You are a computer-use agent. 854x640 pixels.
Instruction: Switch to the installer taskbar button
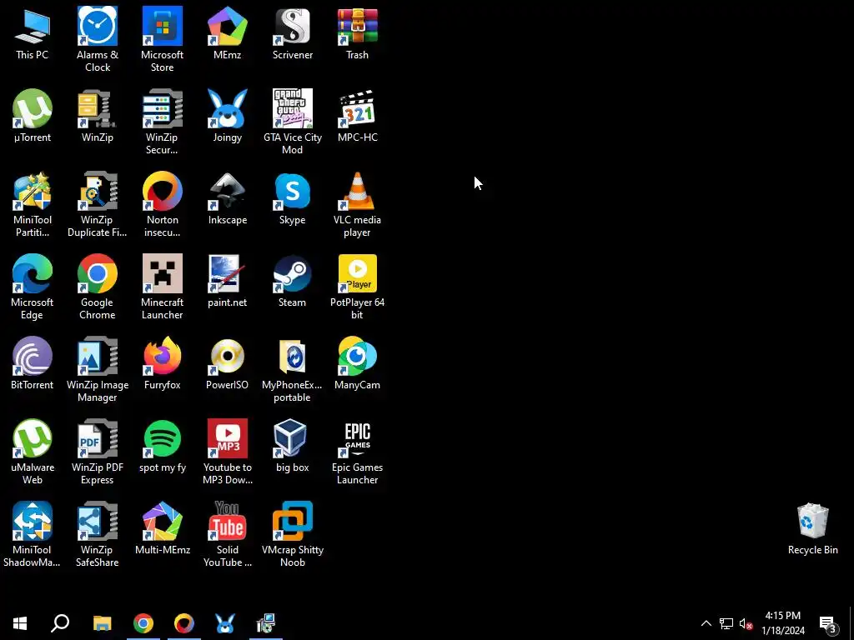tap(266, 623)
